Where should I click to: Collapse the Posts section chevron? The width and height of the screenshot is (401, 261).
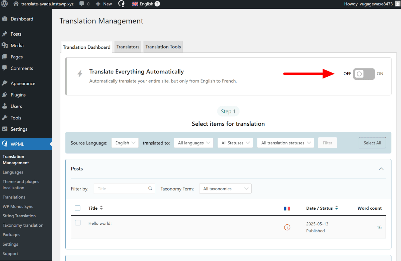pyautogui.click(x=381, y=169)
